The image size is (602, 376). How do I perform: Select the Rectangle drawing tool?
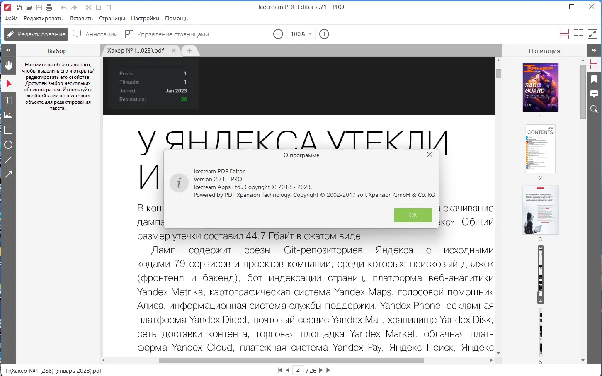8,129
